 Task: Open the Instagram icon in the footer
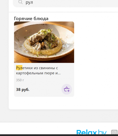115,132
